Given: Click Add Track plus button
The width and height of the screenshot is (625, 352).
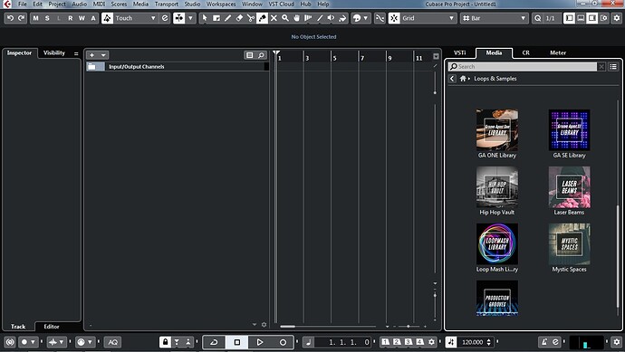Looking at the screenshot, I should tap(92, 55).
